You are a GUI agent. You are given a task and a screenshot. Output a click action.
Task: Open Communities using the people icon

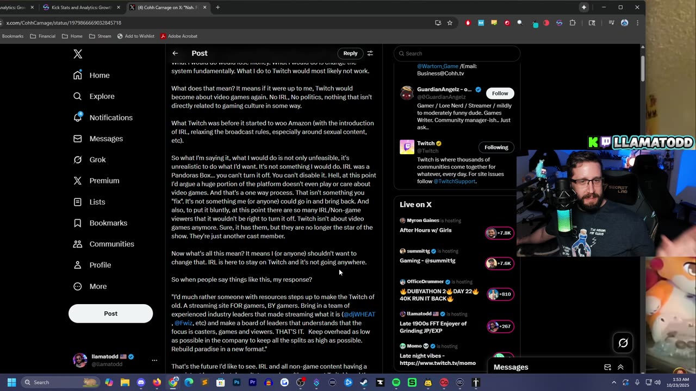[78, 244]
